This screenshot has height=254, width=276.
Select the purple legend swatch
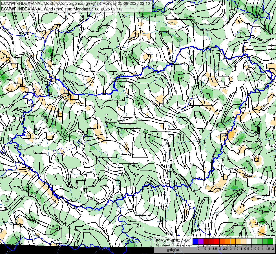201,242
